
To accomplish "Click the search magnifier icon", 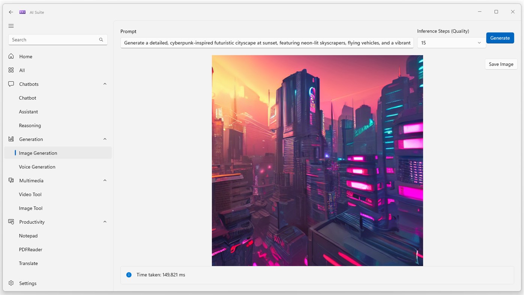I will coord(101,39).
